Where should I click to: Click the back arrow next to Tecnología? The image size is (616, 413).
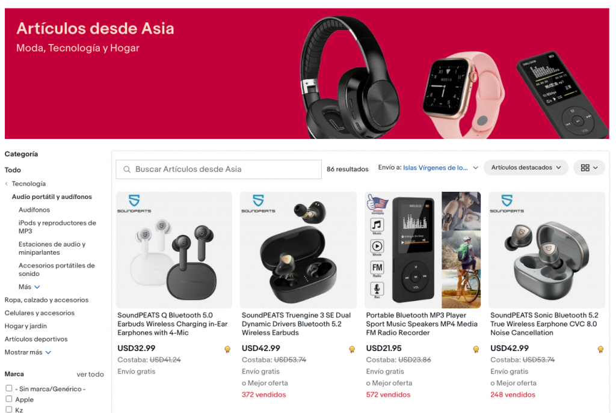[x=6, y=184]
